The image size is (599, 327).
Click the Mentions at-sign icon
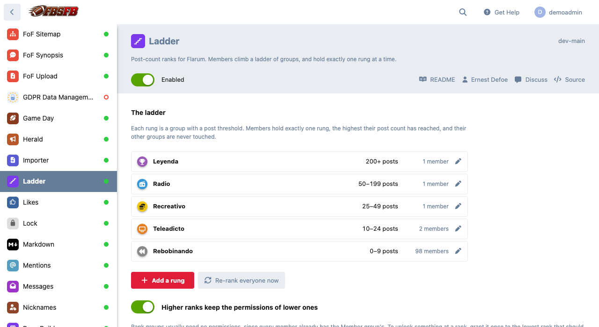[13, 265]
